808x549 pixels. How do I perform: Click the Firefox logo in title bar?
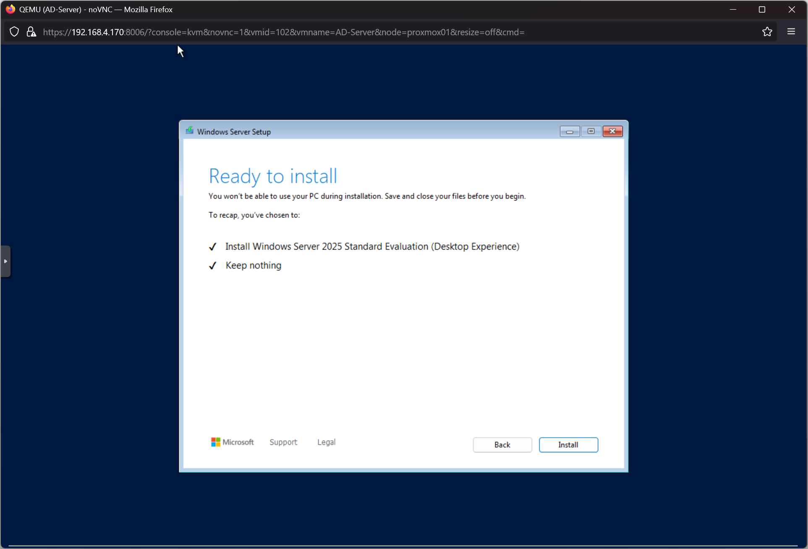10,9
